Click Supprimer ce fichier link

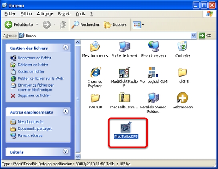[34, 95]
